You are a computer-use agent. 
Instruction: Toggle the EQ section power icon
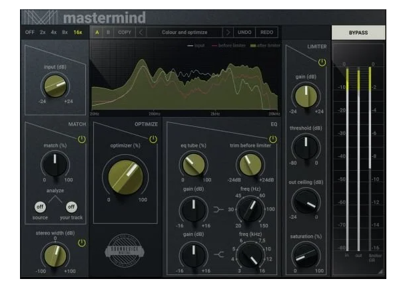[x=273, y=139]
